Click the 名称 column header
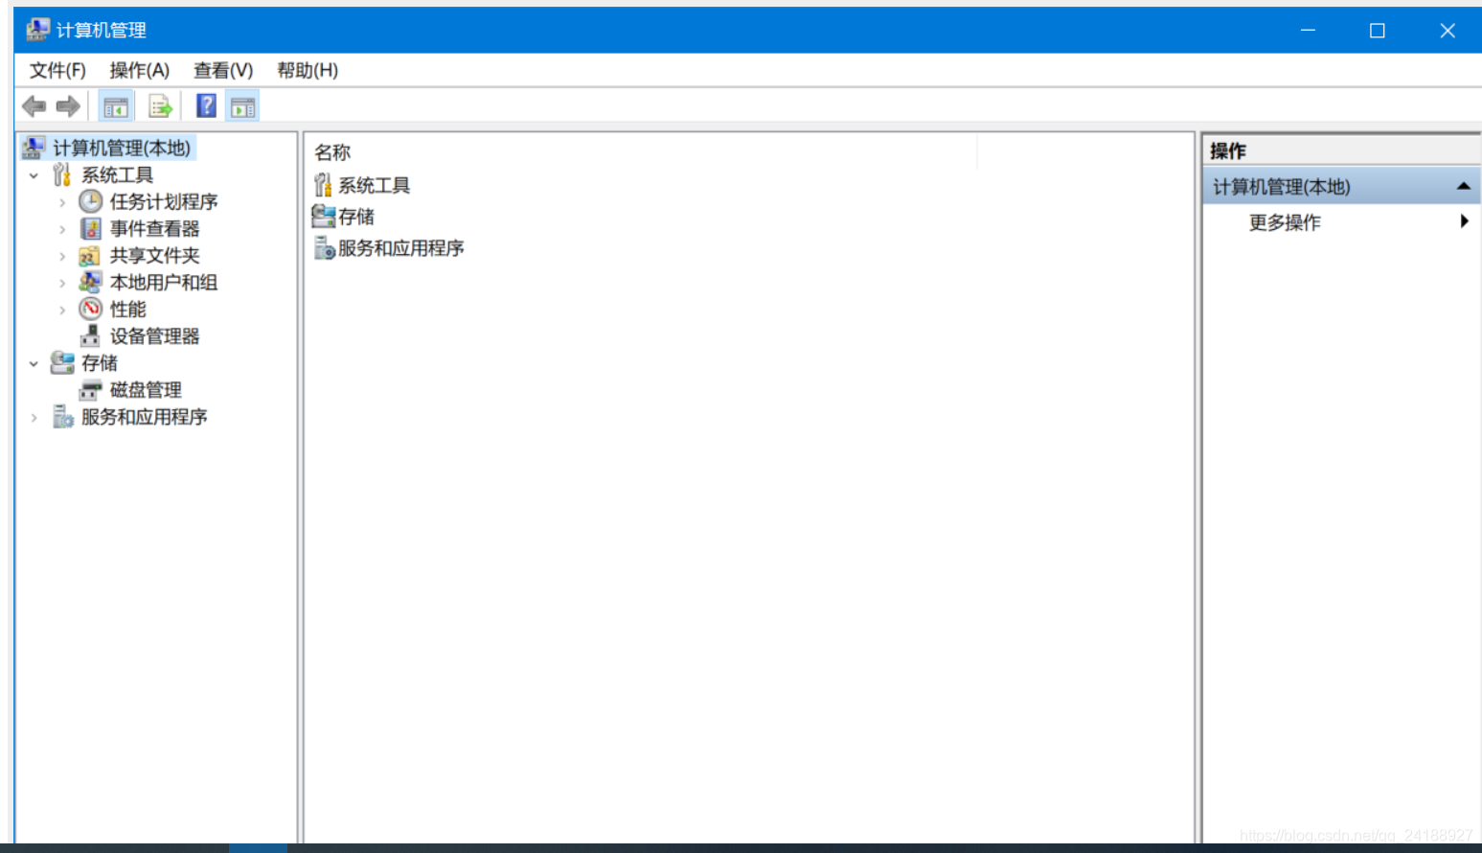Image resolution: width=1482 pixels, height=853 pixels. click(334, 151)
